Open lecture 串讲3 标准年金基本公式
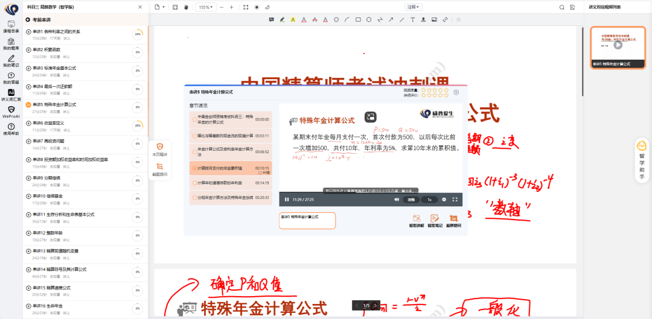Viewport: 652px width, 319px height. click(54, 68)
